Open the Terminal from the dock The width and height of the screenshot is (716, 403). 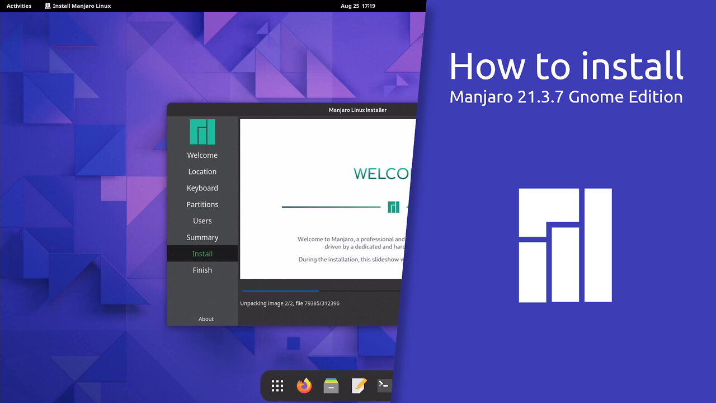[384, 386]
